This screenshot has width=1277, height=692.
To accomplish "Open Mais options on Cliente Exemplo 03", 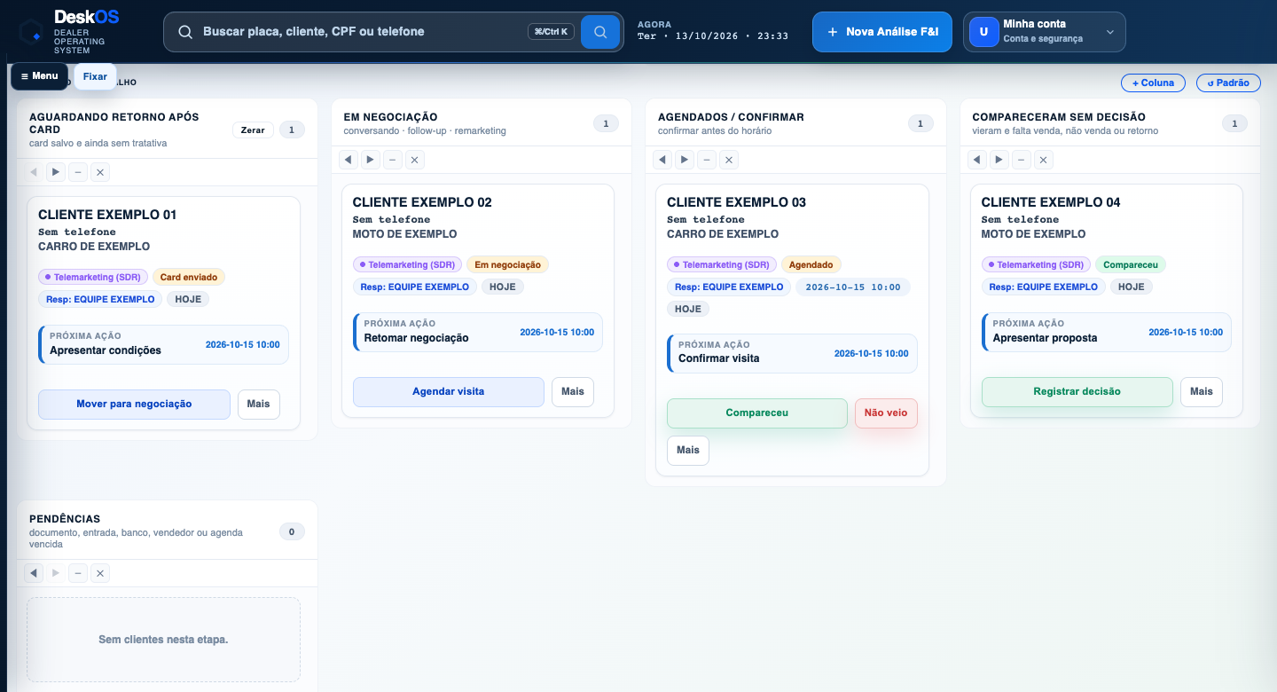I will tap(688, 450).
